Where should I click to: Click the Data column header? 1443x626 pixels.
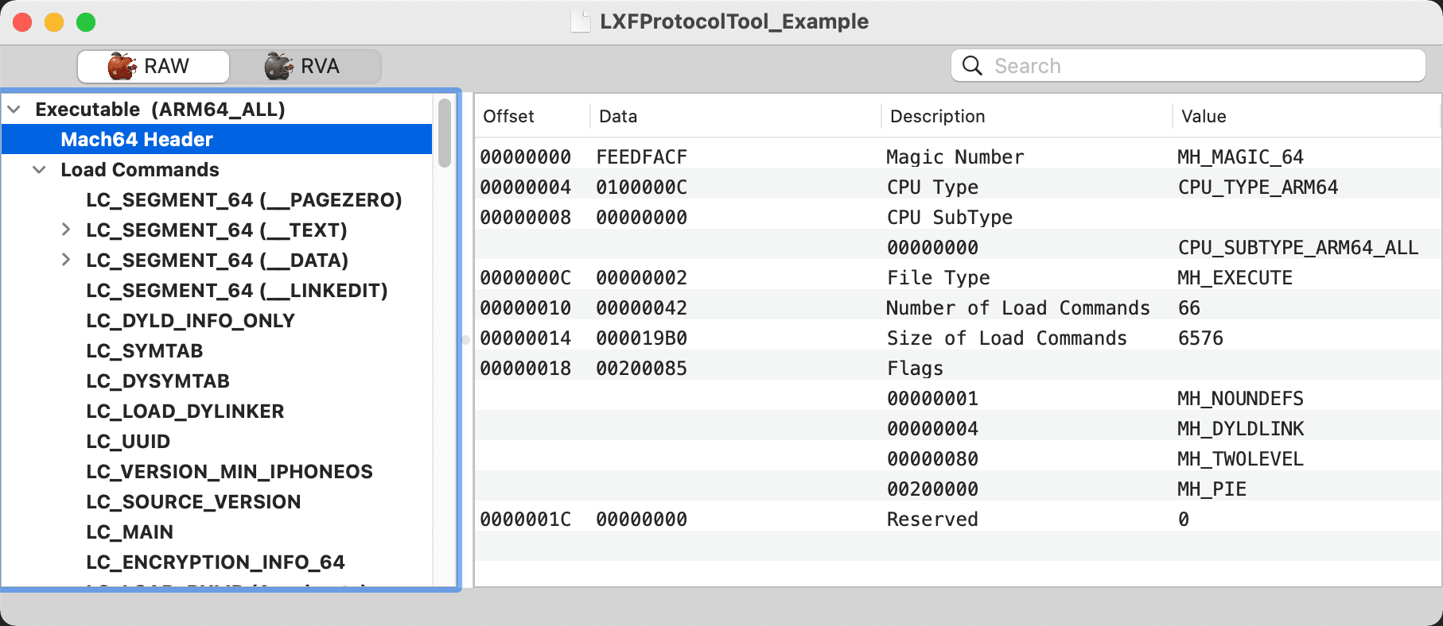tap(735, 116)
